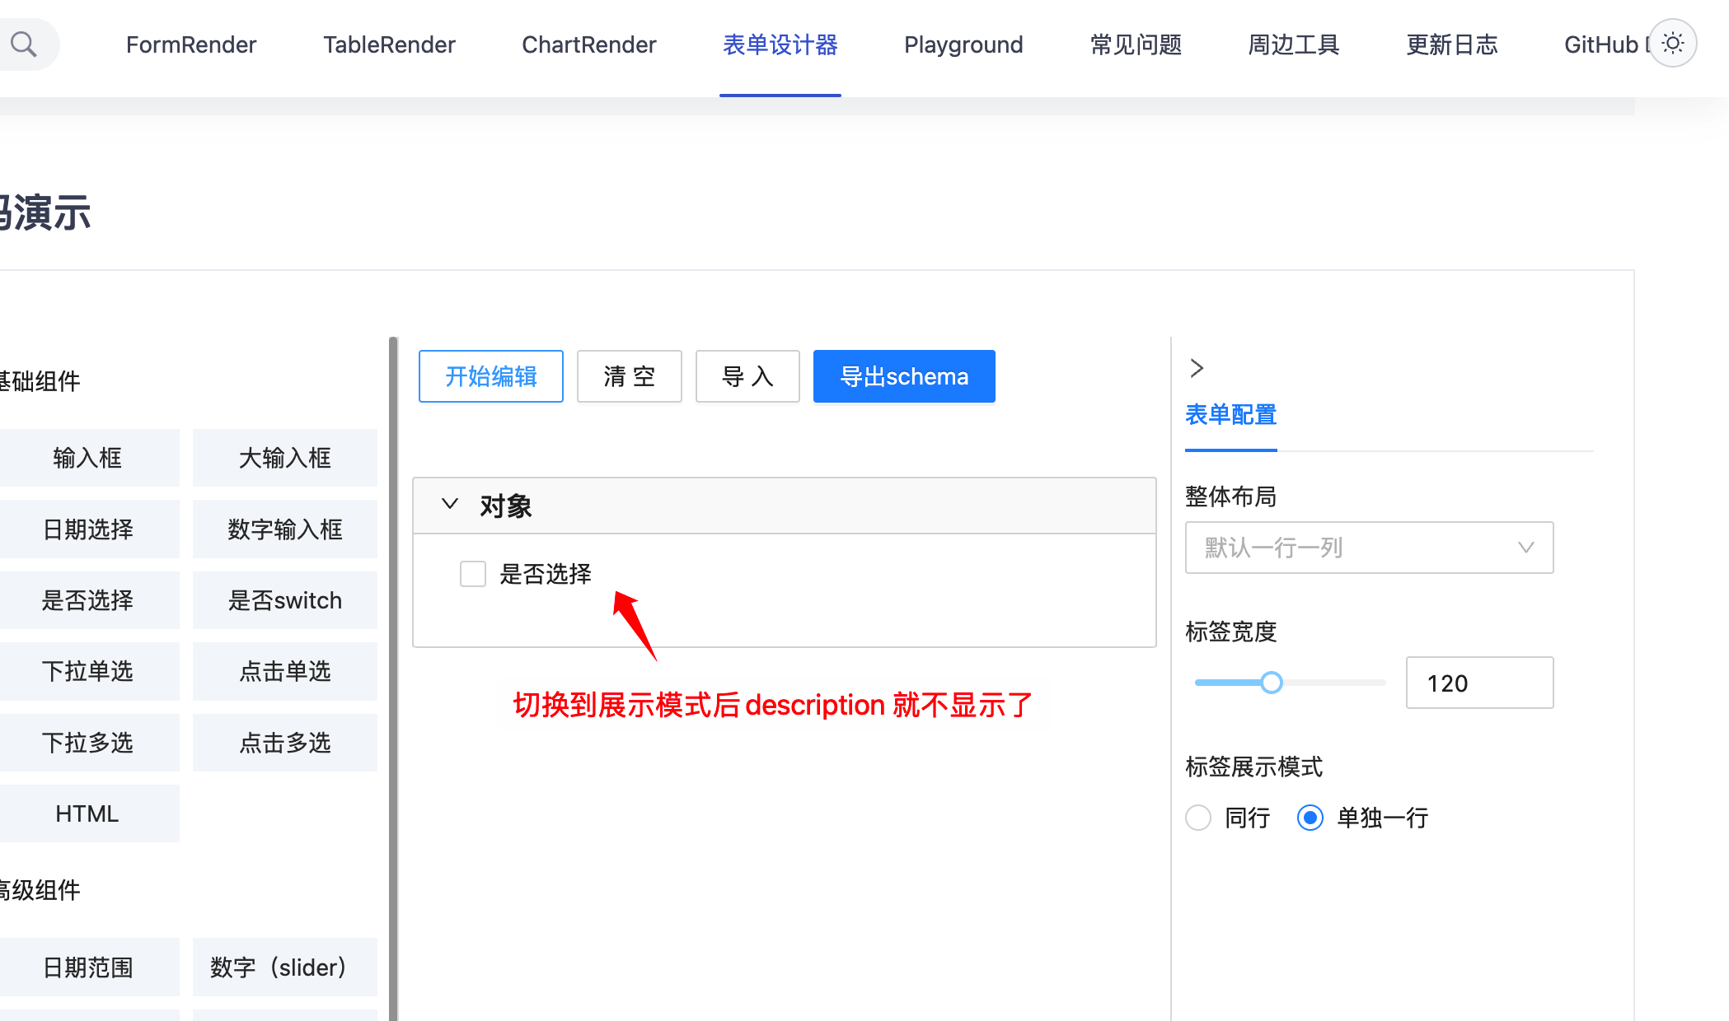
Task: Add the 数字（slider） component
Action: click(x=285, y=967)
